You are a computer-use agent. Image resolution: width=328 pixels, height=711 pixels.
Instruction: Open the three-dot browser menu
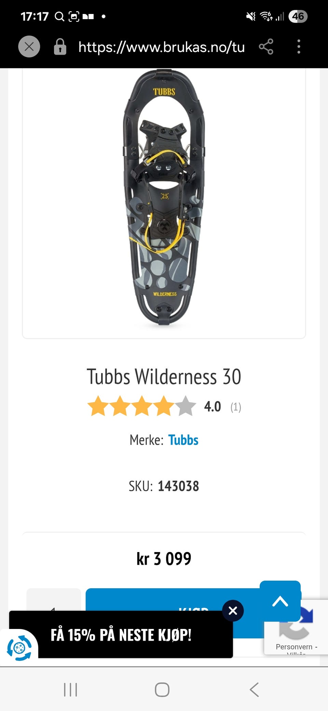(x=299, y=46)
